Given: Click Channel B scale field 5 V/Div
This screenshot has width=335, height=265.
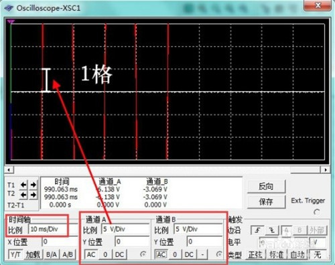Looking at the screenshot, I should point(198,229).
